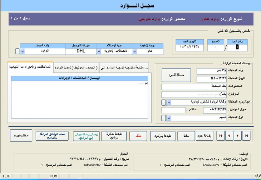
Task: Click the تقسيم field
Action: coord(216,47)
